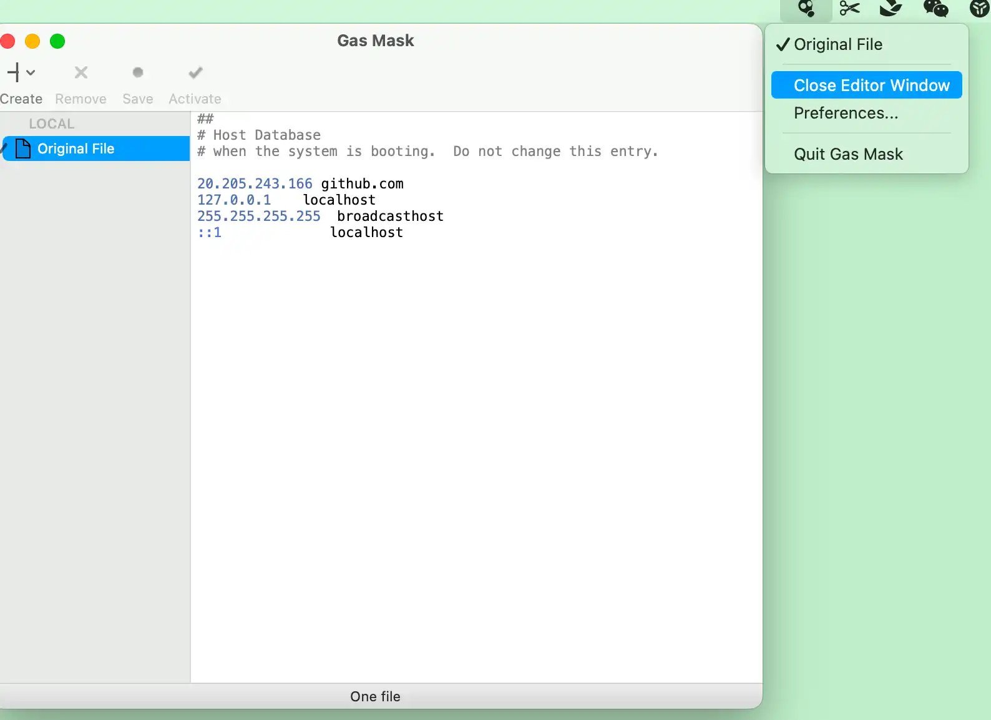Choose Quit Gas Mask
Screen dimensions: 991x720
click(x=867, y=154)
